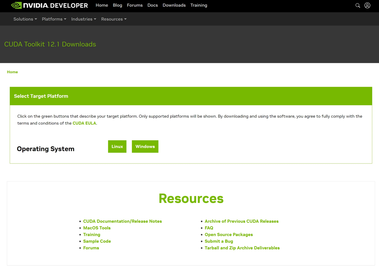Click the Home breadcrumb link
The width and height of the screenshot is (379, 268).
click(12, 72)
